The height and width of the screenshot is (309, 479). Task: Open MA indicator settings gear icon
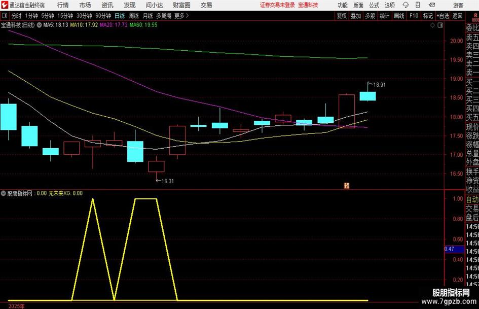click(x=39, y=25)
